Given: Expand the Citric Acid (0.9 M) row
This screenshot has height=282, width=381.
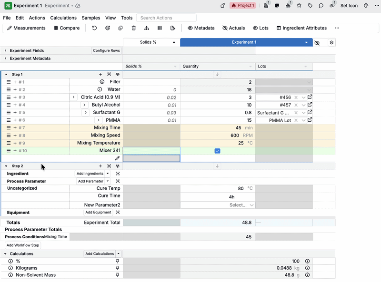Looking at the screenshot, I should (74, 97).
